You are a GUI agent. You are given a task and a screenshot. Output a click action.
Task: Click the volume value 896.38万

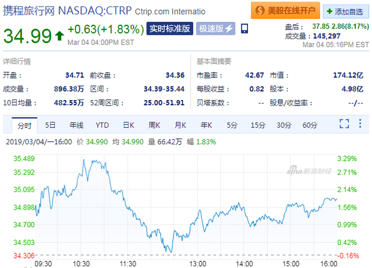(69, 89)
